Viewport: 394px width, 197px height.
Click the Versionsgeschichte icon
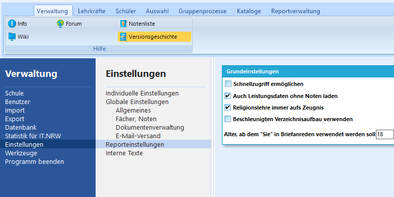(x=123, y=37)
